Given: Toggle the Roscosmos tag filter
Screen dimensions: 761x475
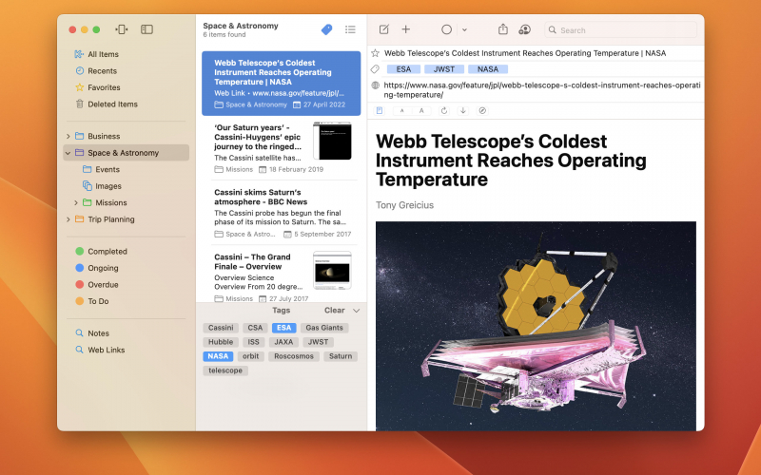Looking at the screenshot, I should coord(294,356).
